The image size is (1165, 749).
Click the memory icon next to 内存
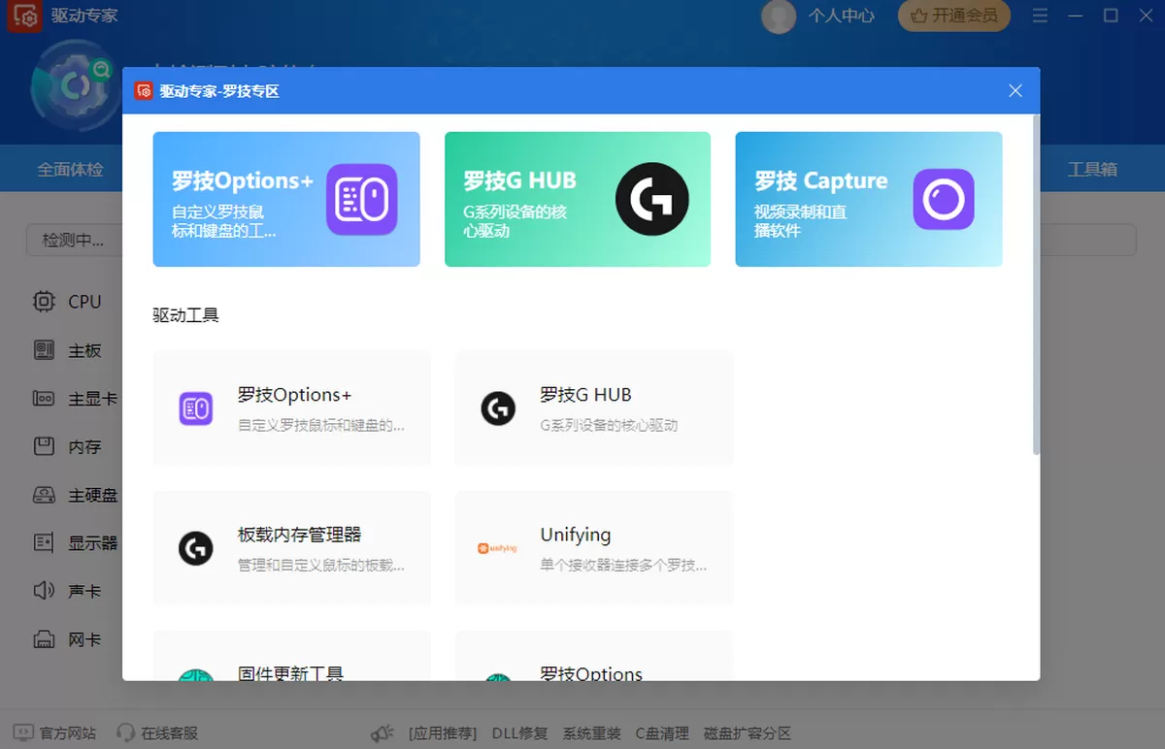pyautogui.click(x=44, y=446)
